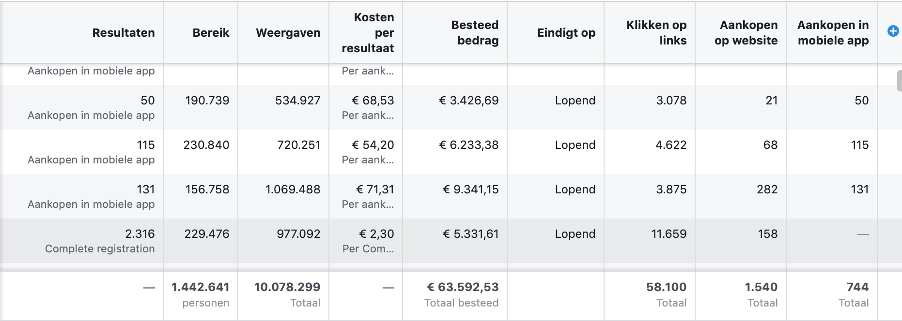Click the blue plus add-column icon
Image resolution: width=902 pixels, height=321 pixels.
[893, 31]
